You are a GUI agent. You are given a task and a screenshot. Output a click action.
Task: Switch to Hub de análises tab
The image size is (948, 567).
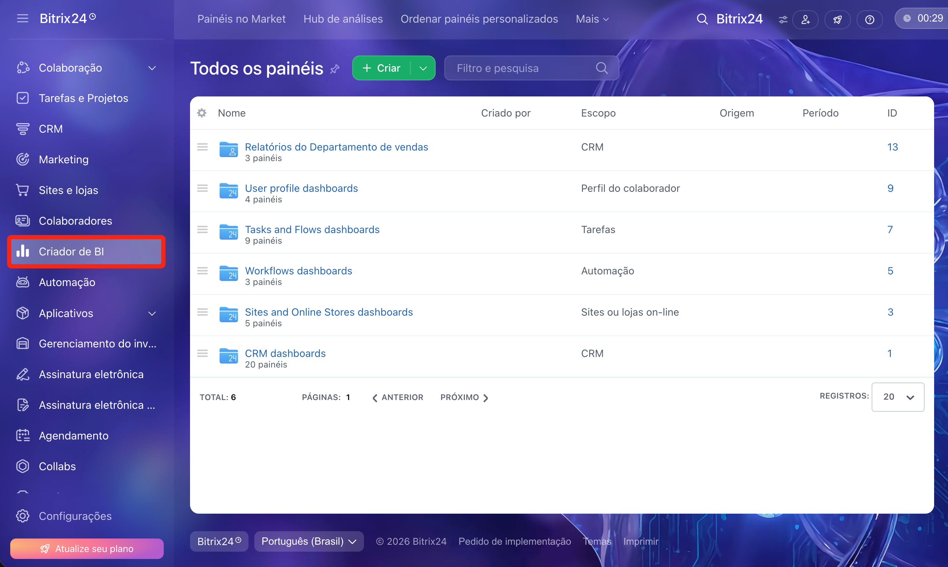tap(343, 19)
